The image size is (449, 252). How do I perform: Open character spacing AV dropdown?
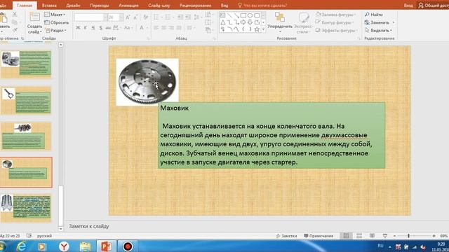116,28
